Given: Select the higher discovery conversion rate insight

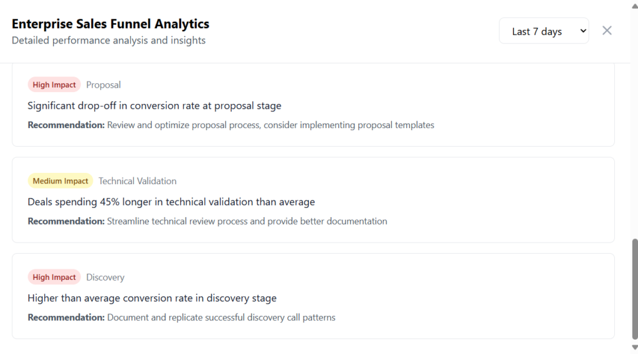Looking at the screenshot, I should pos(152,299).
